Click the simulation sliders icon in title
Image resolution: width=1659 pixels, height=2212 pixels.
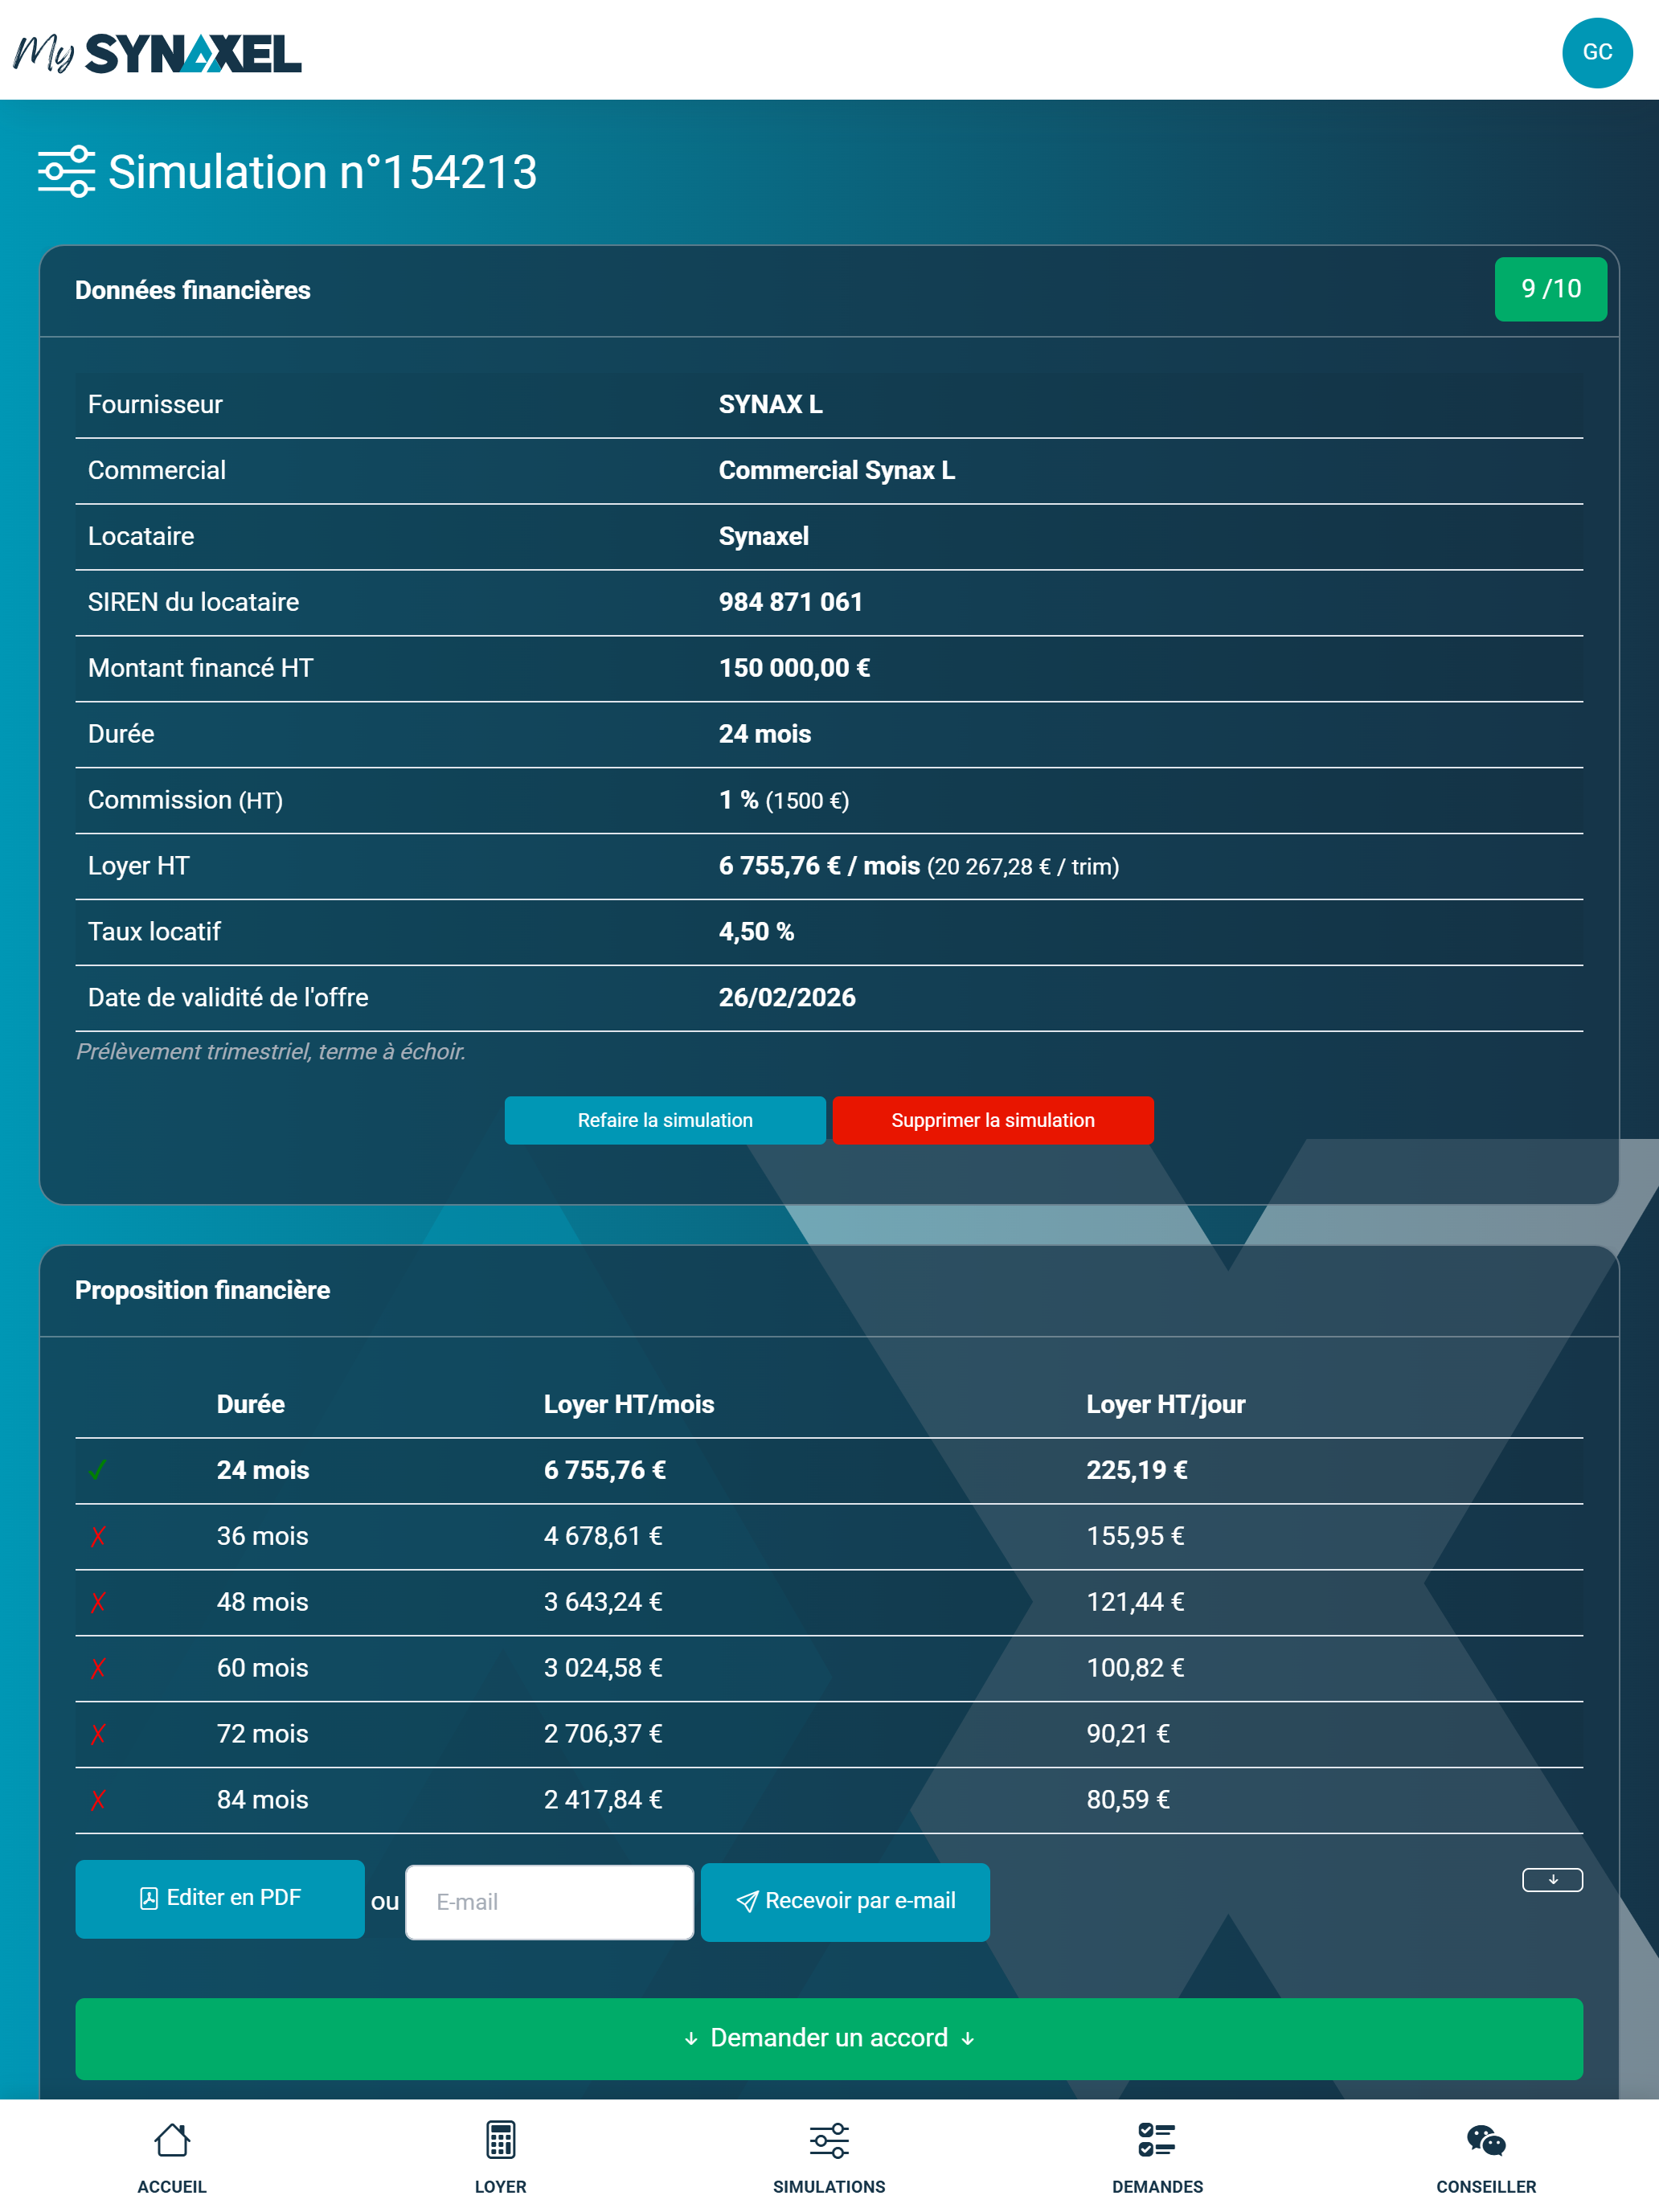pyautogui.click(x=66, y=171)
